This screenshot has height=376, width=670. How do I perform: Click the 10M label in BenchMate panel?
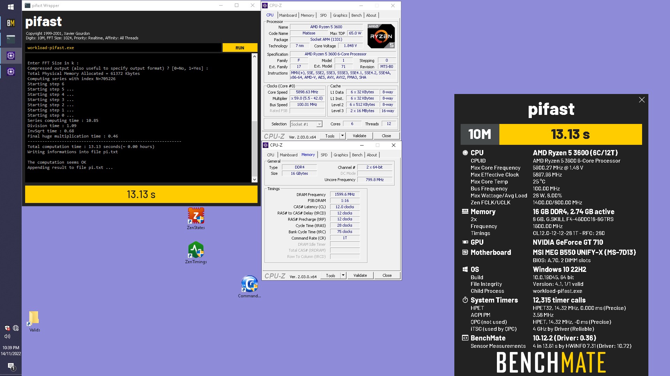click(x=480, y=134)
